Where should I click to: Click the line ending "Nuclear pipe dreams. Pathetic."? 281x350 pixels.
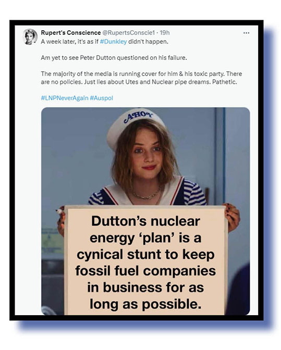[x=139, y=82]
